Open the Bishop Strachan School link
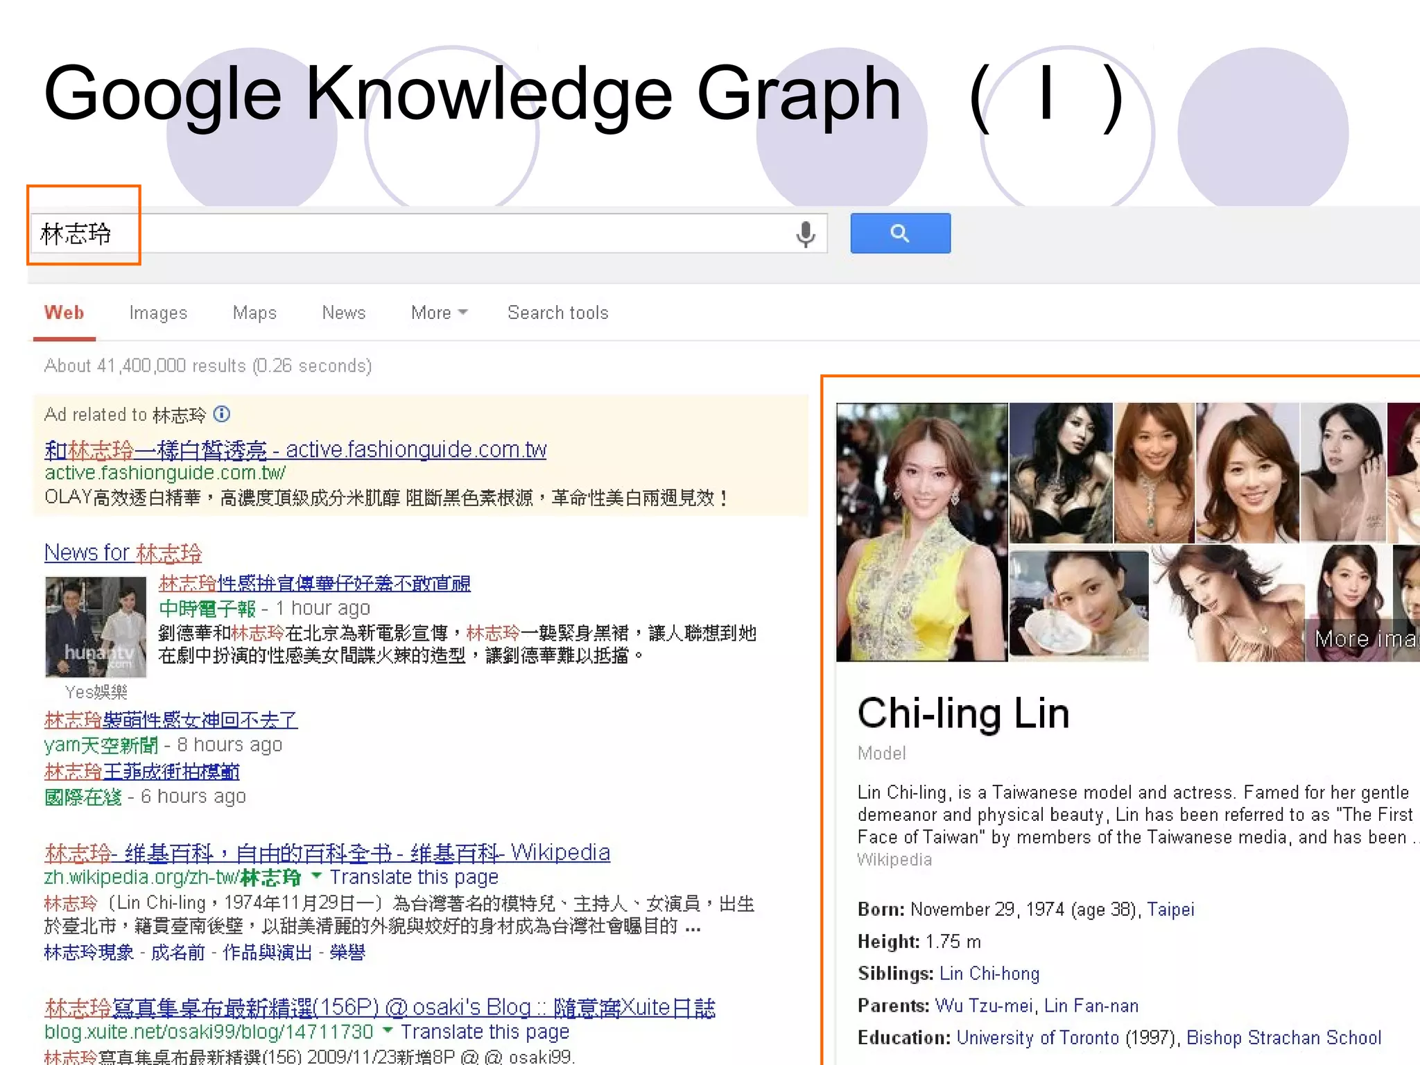This screenshot has width=1420, height=1065. [1284, 1038]
